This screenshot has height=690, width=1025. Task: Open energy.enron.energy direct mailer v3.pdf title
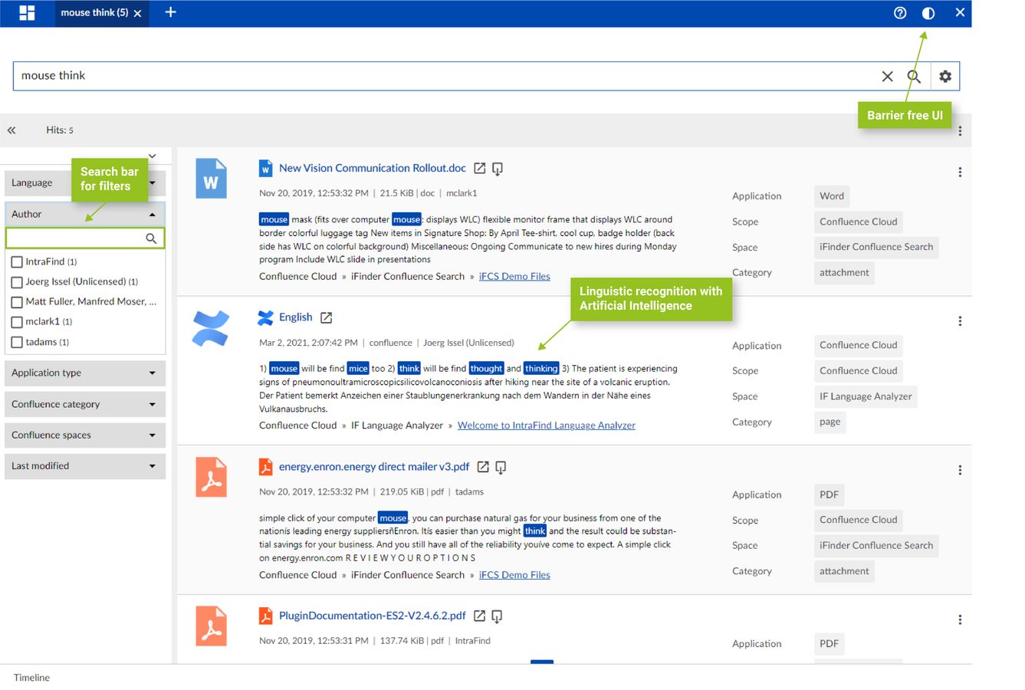(374, 466)
